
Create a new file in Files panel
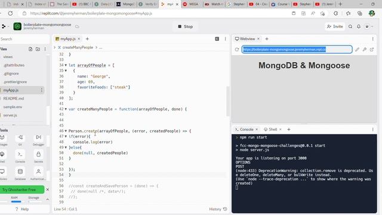click(x=30, y=49)
